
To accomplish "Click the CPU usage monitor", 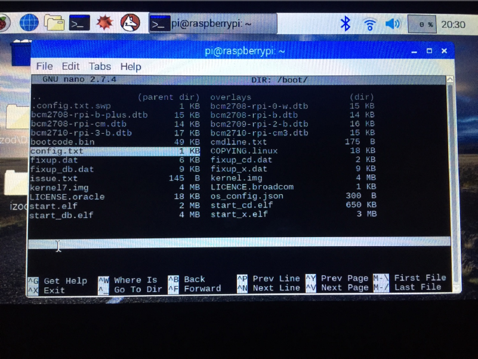I will click(x=422, y=24).
